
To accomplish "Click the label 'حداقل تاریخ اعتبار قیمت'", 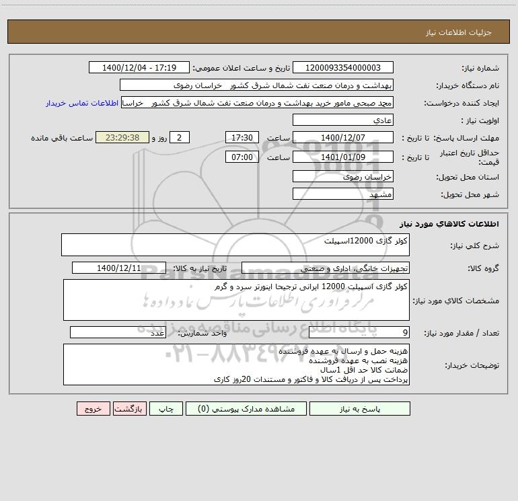I will tap(469, 157).
